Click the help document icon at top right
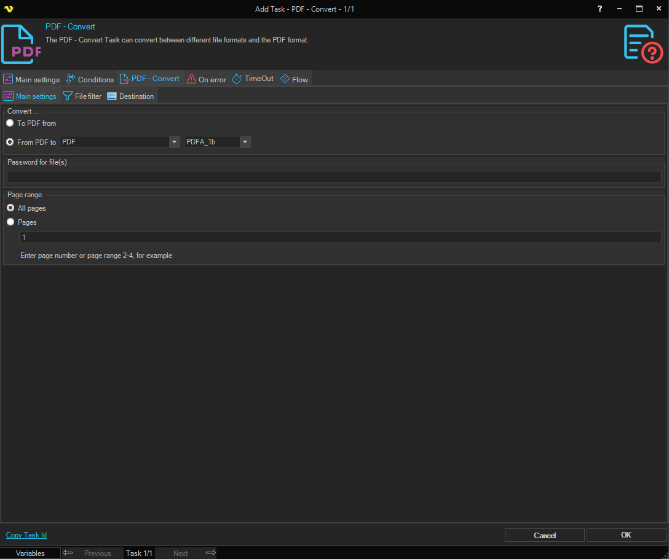 point(643,44)
